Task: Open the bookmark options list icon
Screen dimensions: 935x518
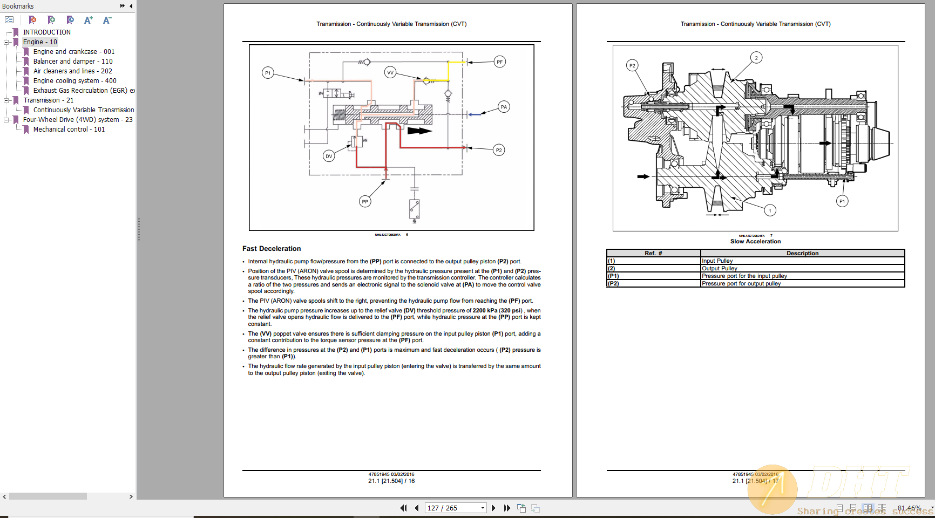Action: tap(10, 19)
